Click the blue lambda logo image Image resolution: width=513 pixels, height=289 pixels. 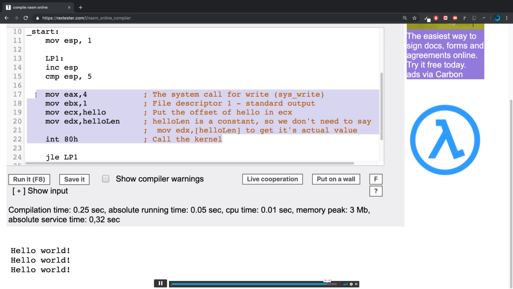coord(445,140)
